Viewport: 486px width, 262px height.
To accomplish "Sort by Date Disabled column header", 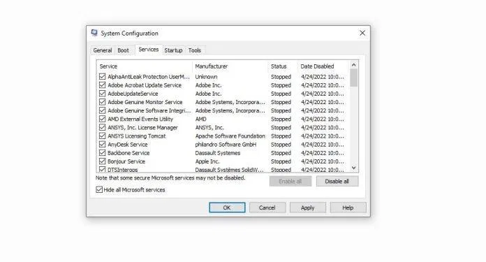I will (x=323, y=66).
